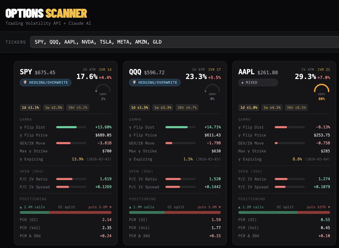Click QQQ IV ATM value 23.3%
This screenshot has height=248, width=339.
196,77
